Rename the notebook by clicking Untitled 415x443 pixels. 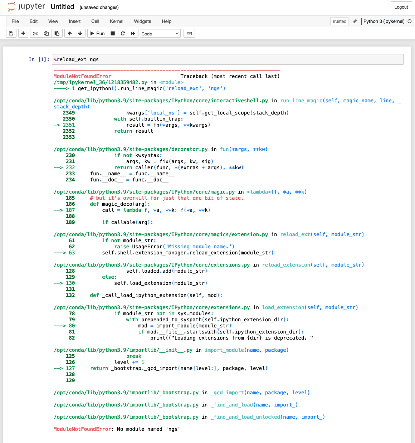coord(62,6)
